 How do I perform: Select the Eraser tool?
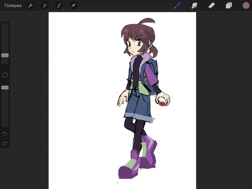[212, 6]
